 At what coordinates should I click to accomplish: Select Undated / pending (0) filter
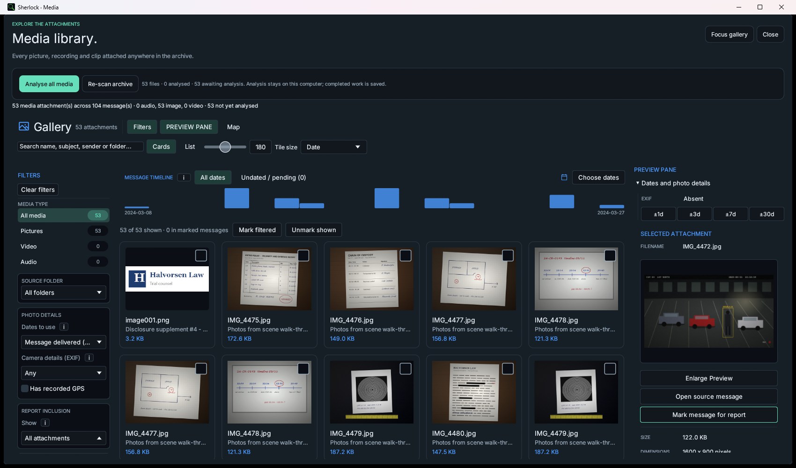(273, 177)
